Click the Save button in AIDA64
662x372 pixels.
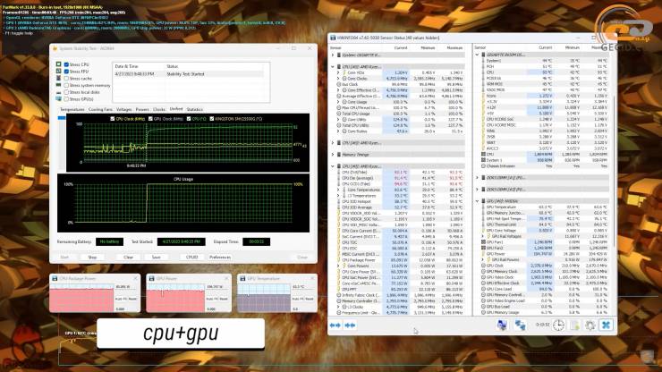coord(156,258)
